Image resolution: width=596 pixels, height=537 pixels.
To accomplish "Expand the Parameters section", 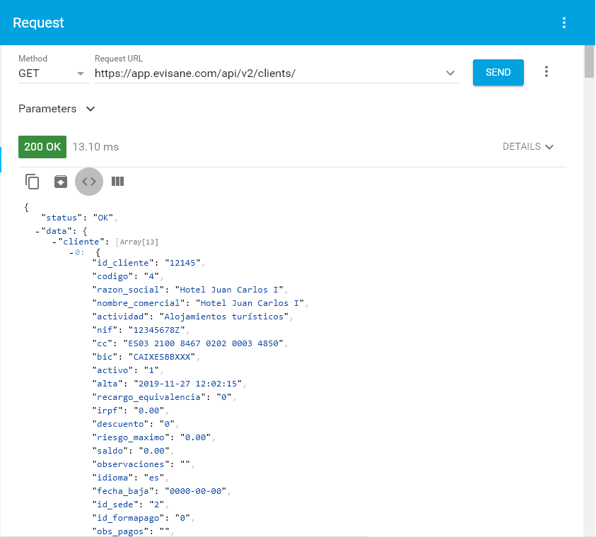I will point(57,109).
